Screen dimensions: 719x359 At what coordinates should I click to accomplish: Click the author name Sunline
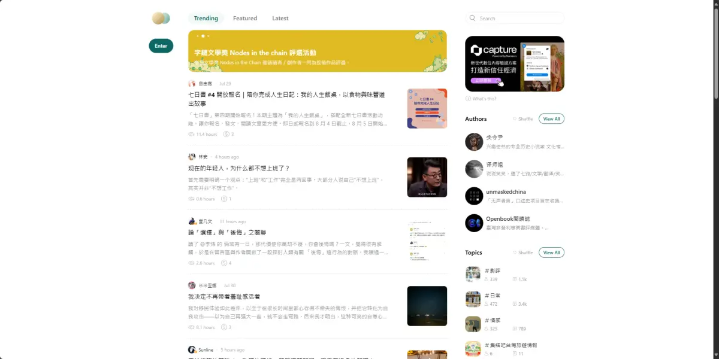[x=206, y=350]
